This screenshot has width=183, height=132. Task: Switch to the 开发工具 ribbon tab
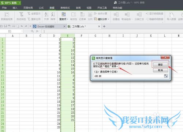(x=102, y=8)
